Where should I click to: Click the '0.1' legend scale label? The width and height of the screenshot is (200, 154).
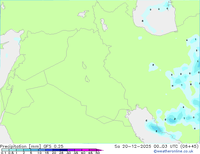click(3, 153)
